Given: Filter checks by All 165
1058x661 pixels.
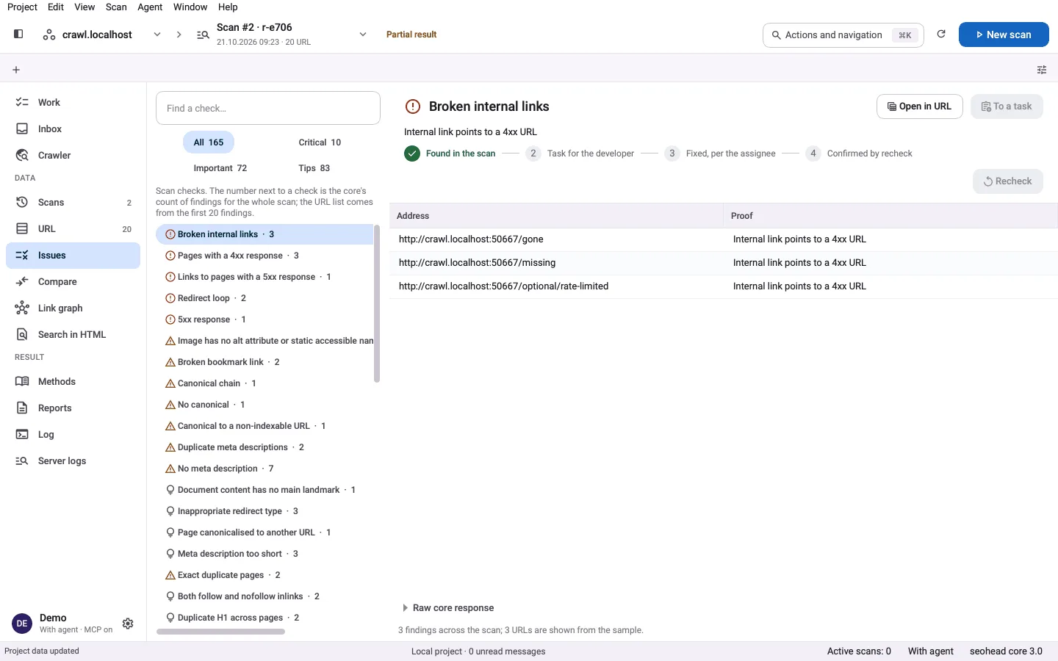Looking at the screenshot, I should click(209, 142).
